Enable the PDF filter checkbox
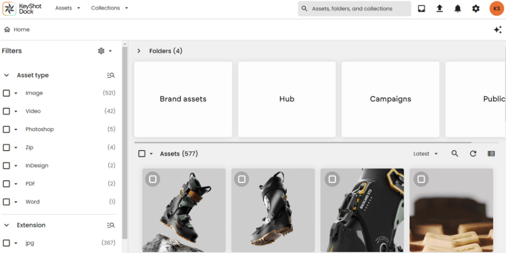The height and width of the screenshot is (253, 506). 6,184
